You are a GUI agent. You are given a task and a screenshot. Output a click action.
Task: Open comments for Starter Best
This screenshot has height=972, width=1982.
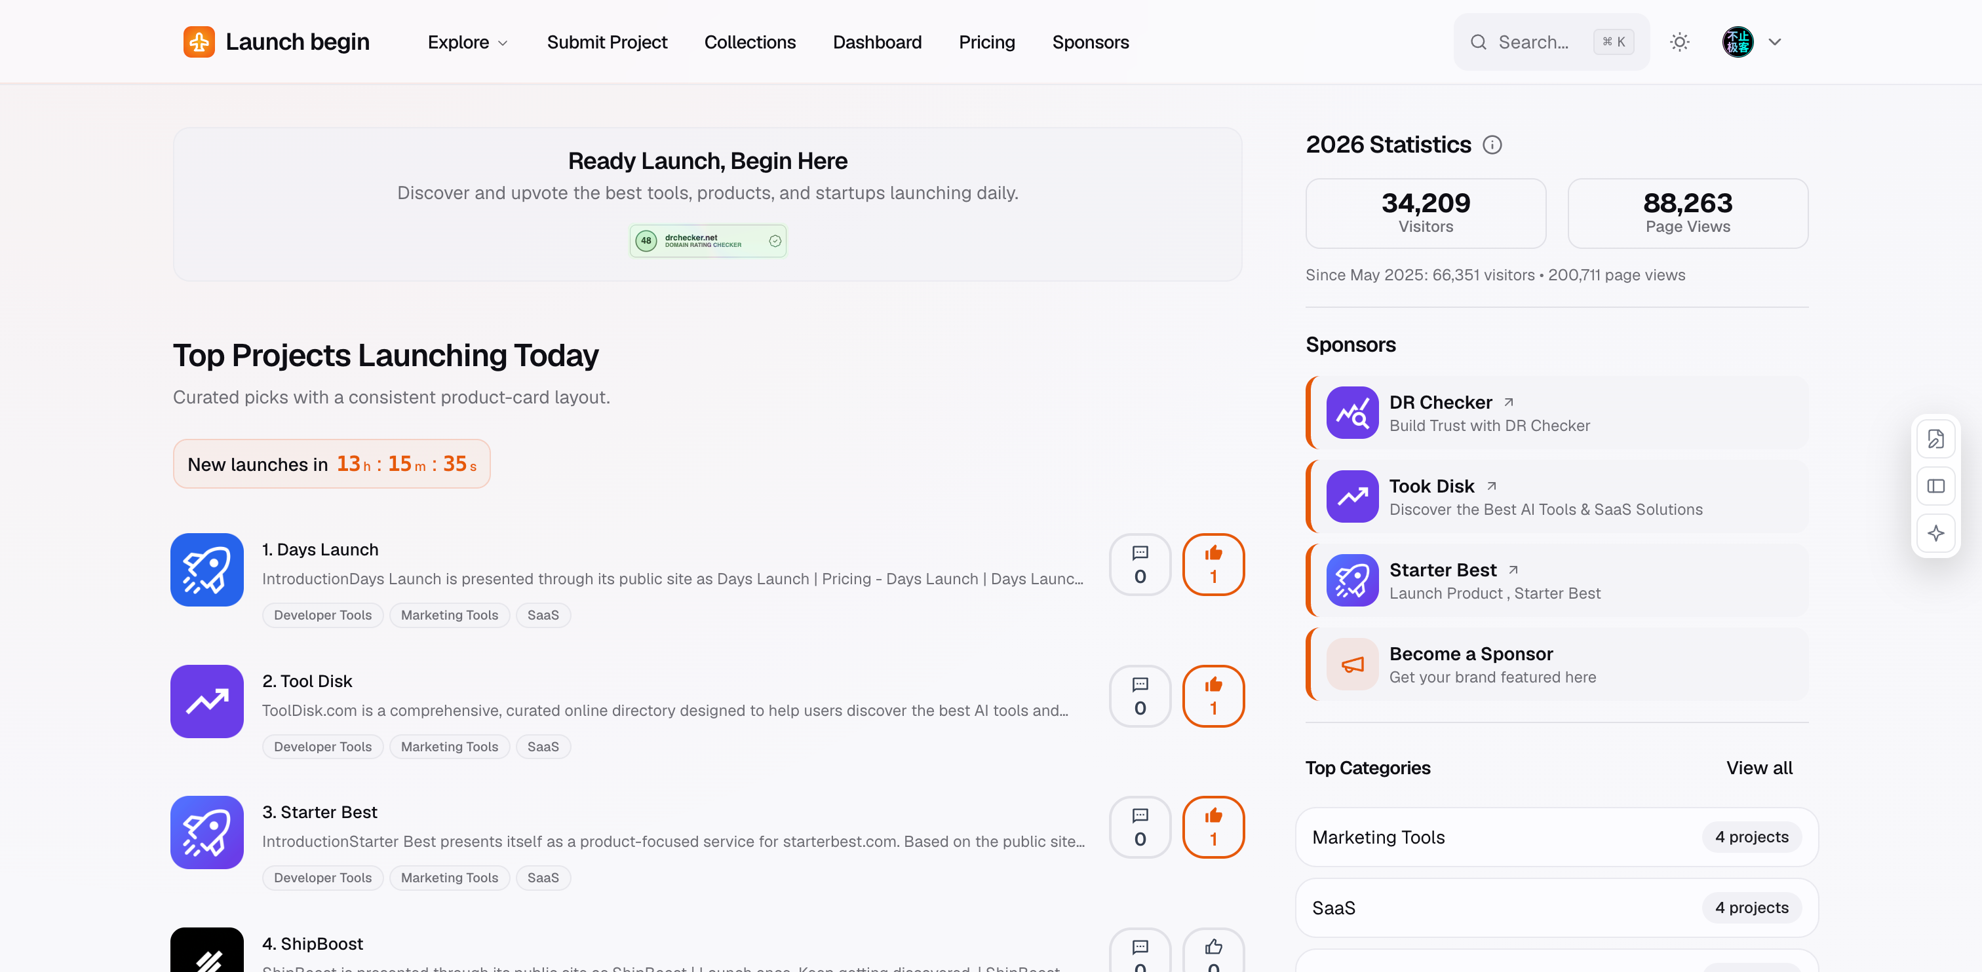[x=1140, y=827]
